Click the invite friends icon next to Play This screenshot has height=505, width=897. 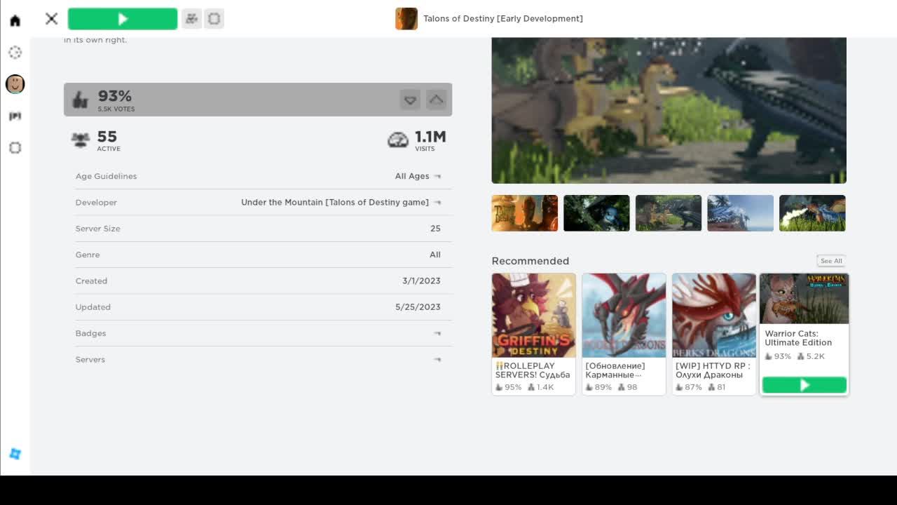[x=191, y=19]
